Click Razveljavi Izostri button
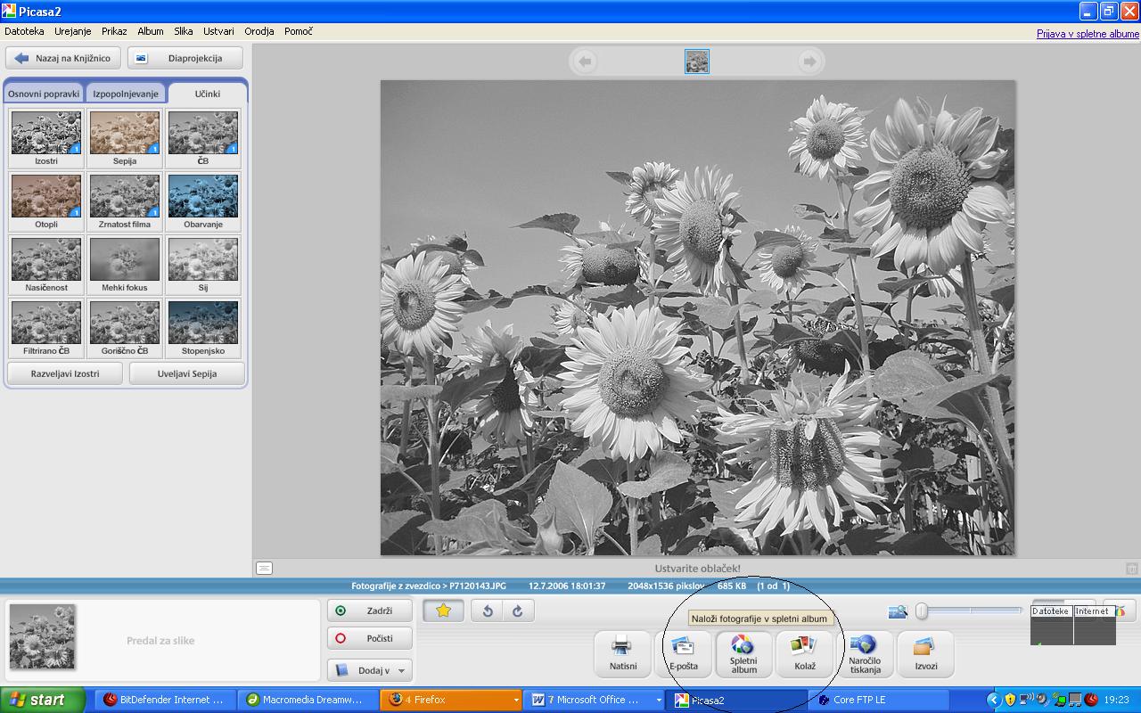Viewport: 1141px width, 713px height. 65,373
